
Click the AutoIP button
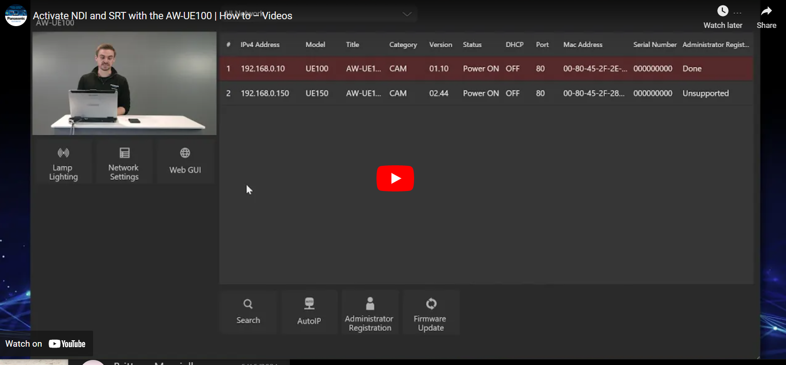(x=309, y=312)
